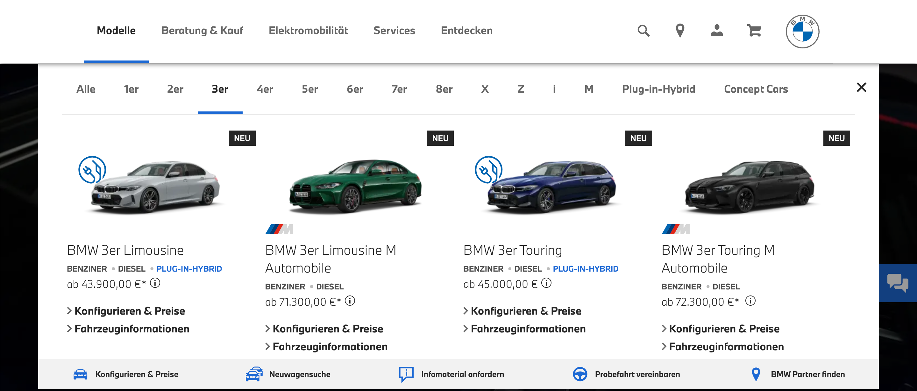Image resolution: width=917 pixels, height=391 pixels.
Task: Click the Probefahrt steering wheel icon
Action: click(580, 374)
